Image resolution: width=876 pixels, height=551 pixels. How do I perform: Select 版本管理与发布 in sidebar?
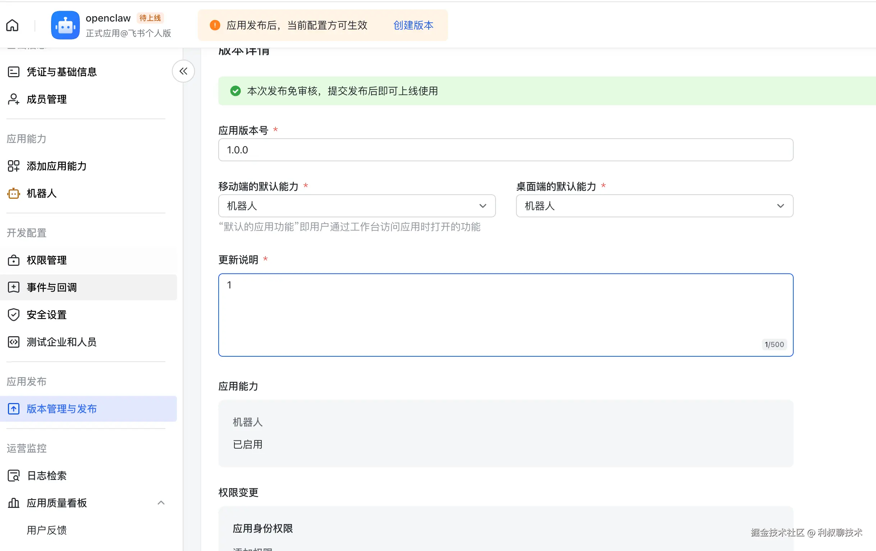click(x=62, y=409)
